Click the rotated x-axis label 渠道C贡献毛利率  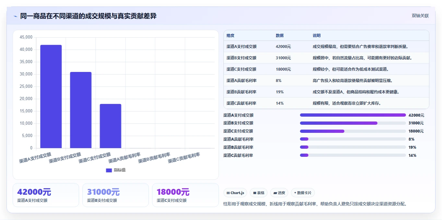[184, 158]
